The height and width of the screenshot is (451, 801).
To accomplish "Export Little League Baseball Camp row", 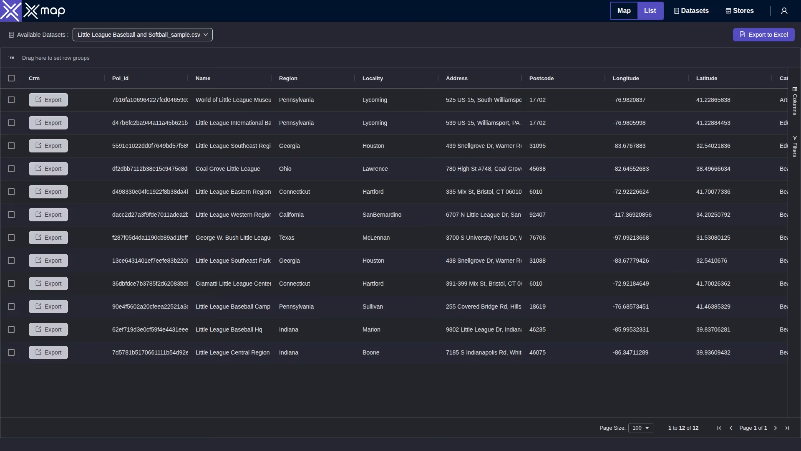I will (x=48, y=307).
